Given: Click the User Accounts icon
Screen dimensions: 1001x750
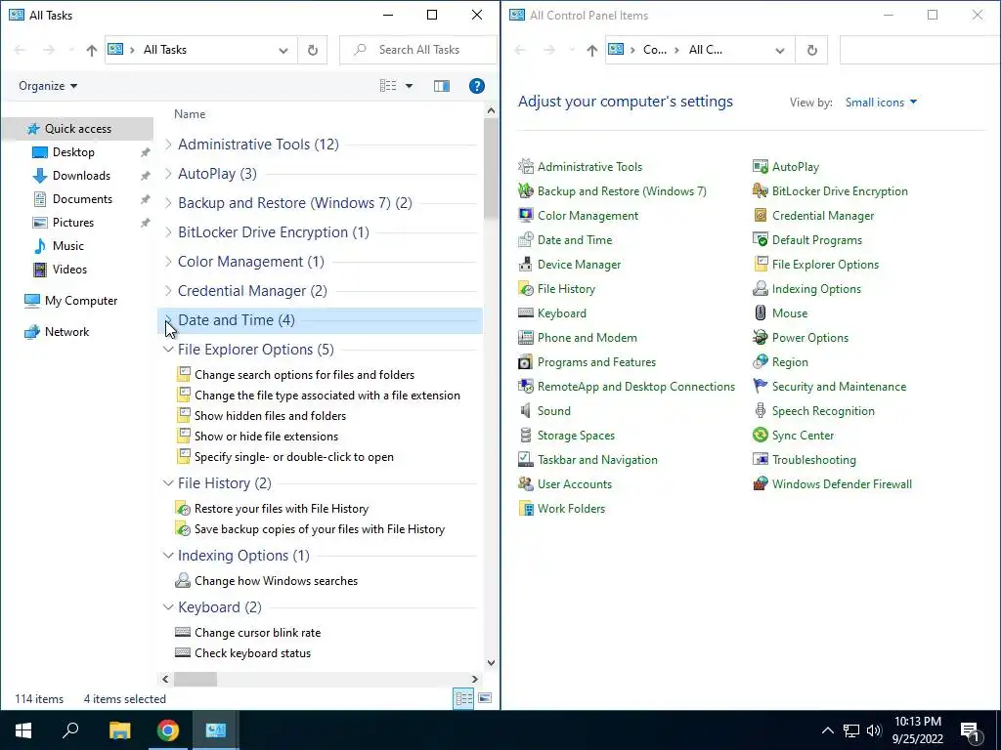Looking at the screenshot, I should 525,484.
